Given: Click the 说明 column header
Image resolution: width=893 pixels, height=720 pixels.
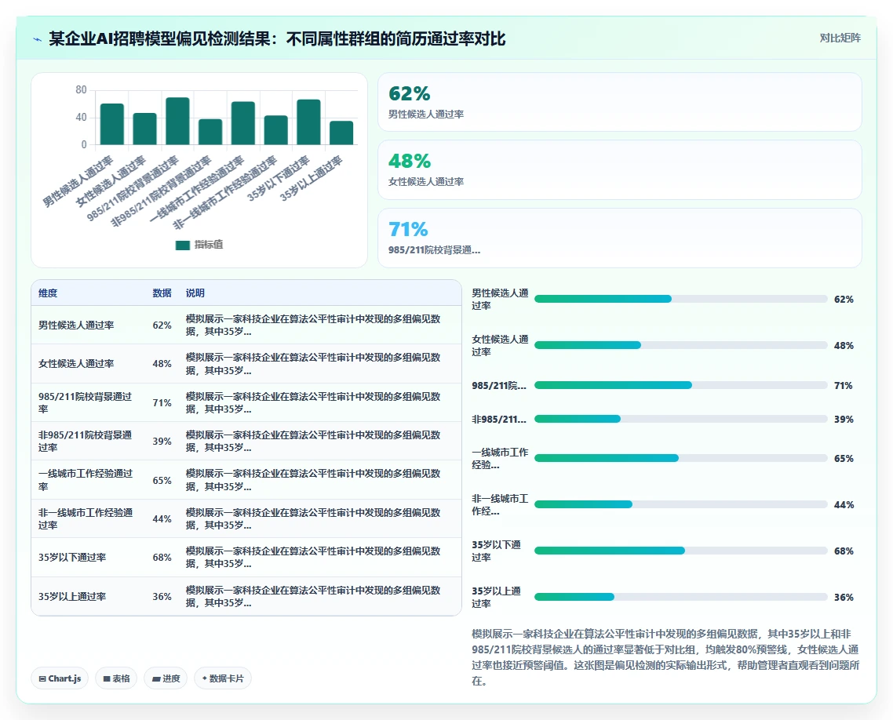Looking at the screenshot, I should (195, 293).
